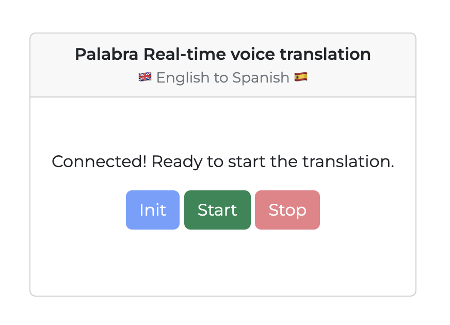This screenshot has height=325, width=450.
Task: Click the translation card body
Action: click(x=222, y=124)
